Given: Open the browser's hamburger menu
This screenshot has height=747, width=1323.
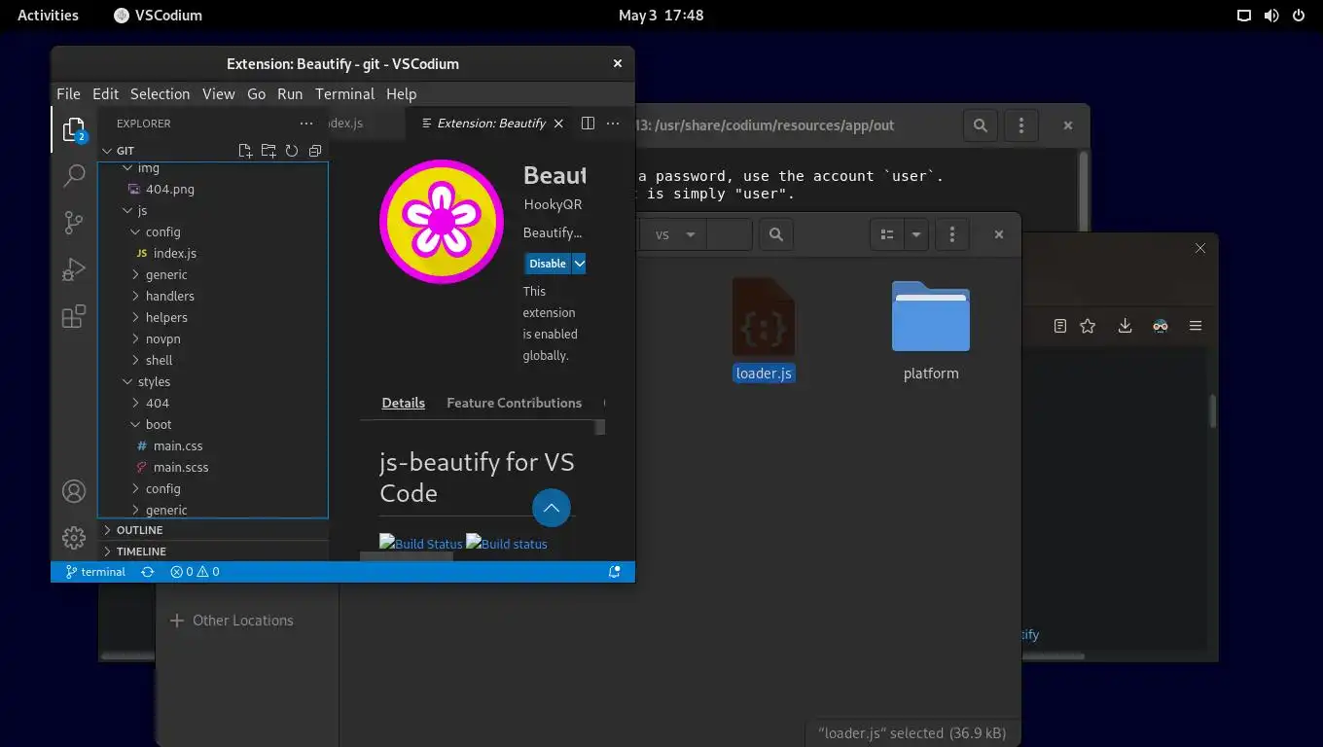Looking at the screenshot, I should (x=1196, y=326).
